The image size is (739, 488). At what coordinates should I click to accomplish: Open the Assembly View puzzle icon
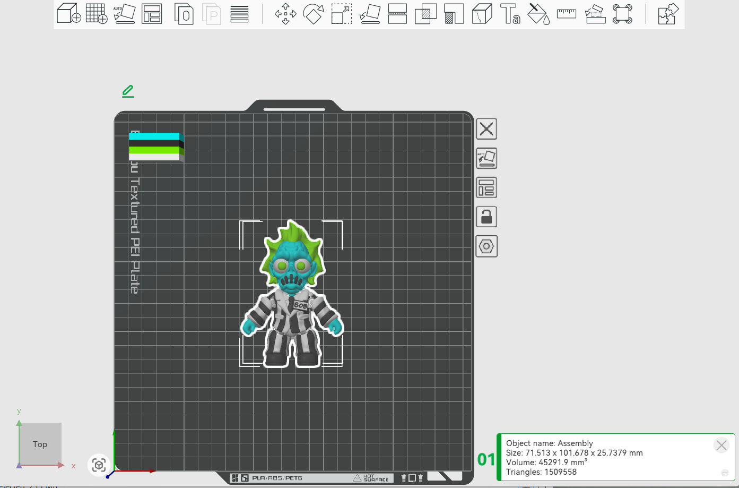pyautogui.click(x=668, y=14)
